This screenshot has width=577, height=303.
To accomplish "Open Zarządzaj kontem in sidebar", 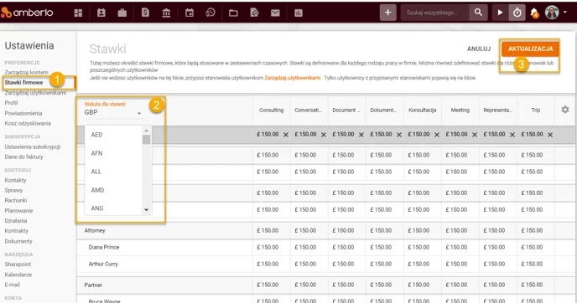I will click(27, 72).
